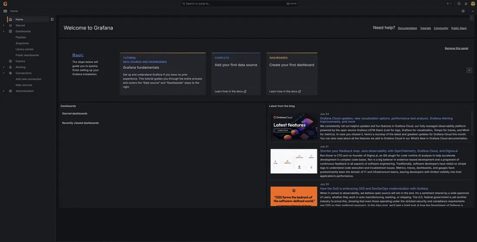Open Public dashboards in the sidebar
477x242 pixels.
(27, 55)
